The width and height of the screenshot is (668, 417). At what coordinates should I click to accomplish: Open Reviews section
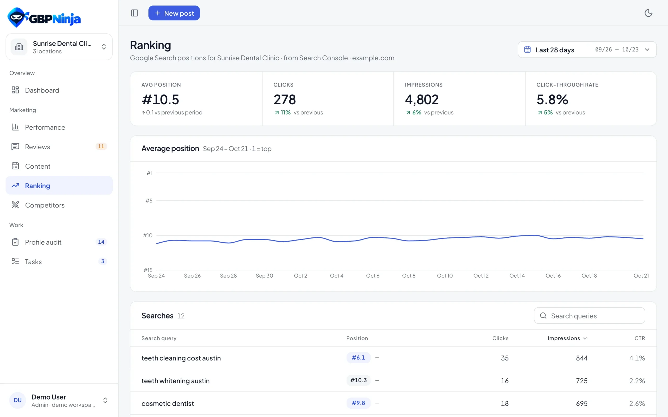(x=59, y=147)
